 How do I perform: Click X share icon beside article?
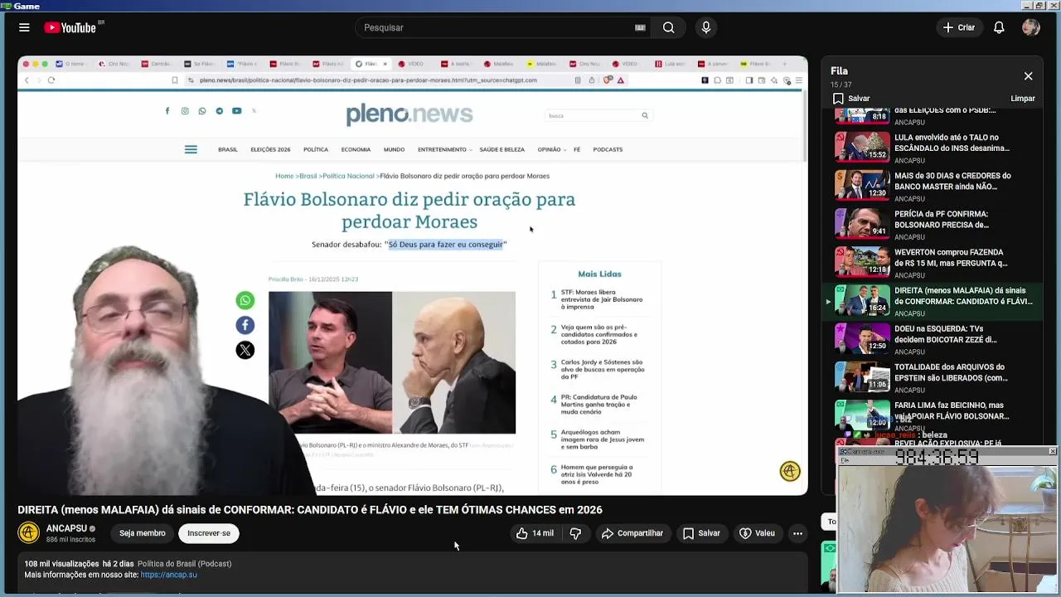[245, 350]
